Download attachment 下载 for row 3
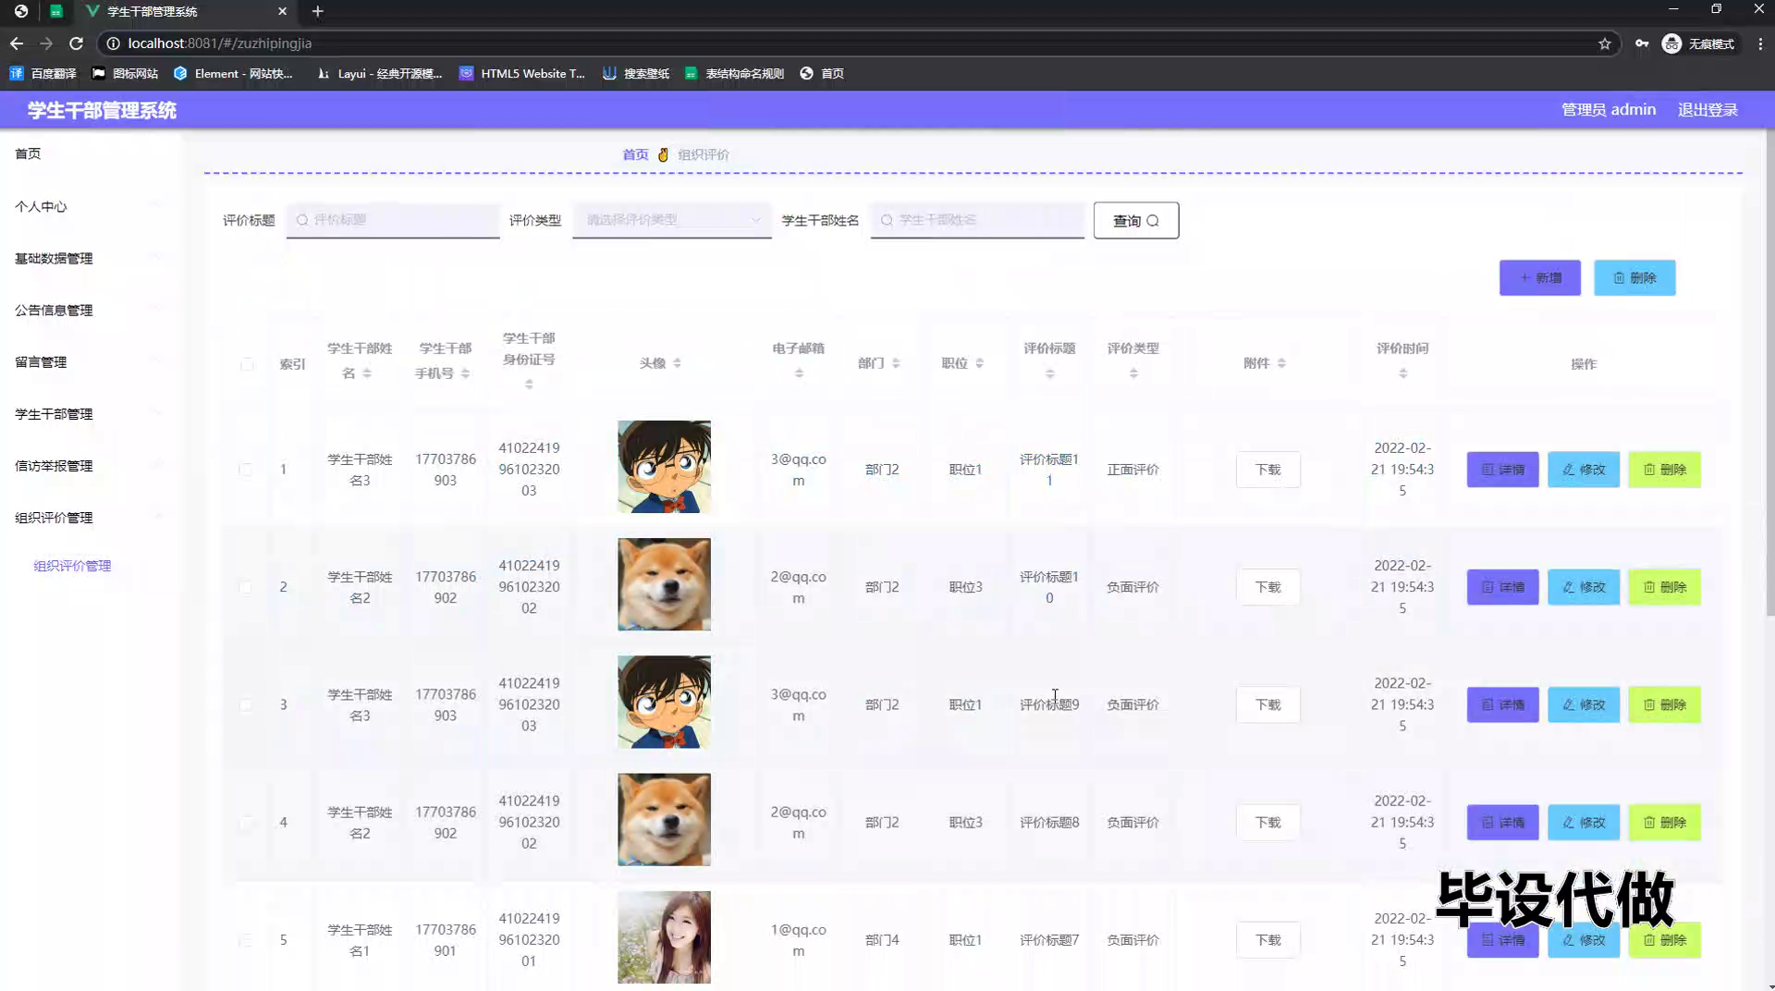This screenshot has width=1775, height=991. tap(1267, 704)
